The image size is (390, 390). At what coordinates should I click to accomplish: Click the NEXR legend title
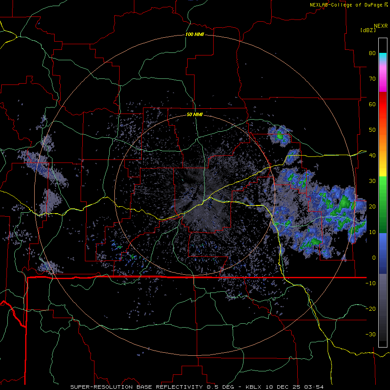[x=380, y=26]
